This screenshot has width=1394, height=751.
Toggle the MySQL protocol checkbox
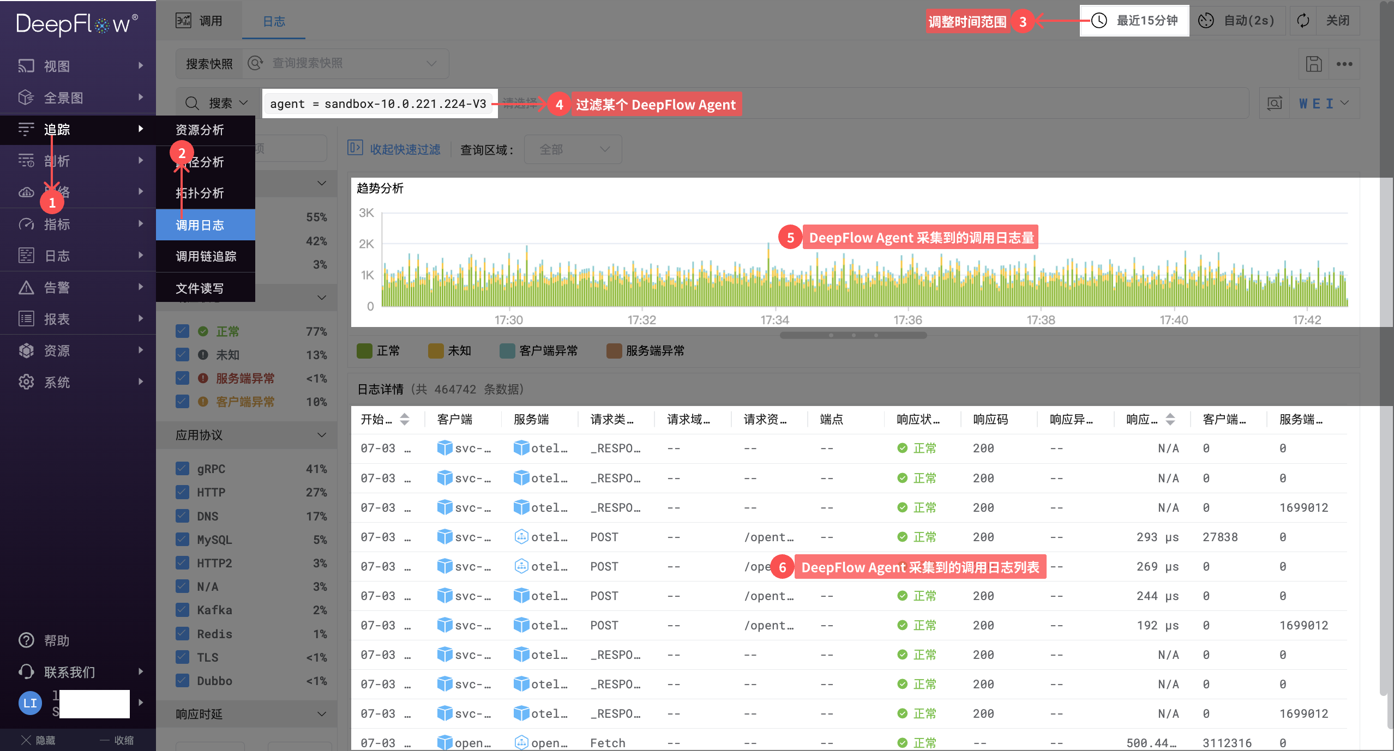[182, 540]
